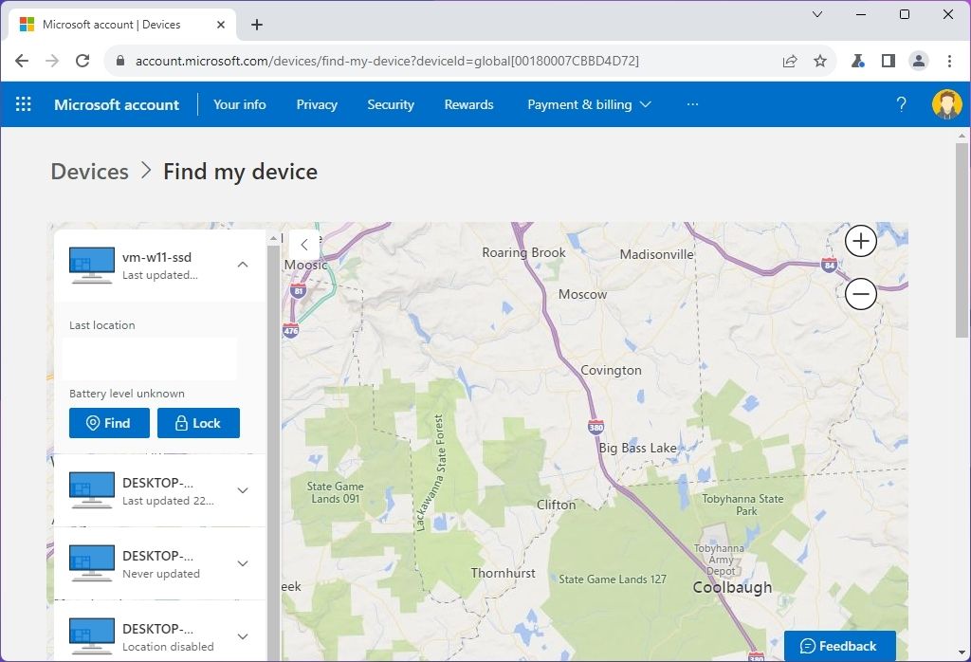Reload the page

[x=82, y=59]
